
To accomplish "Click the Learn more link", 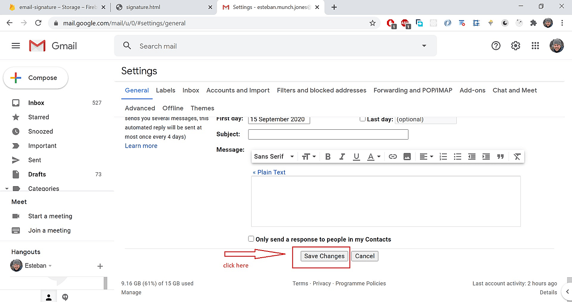I will click(141, 146).
